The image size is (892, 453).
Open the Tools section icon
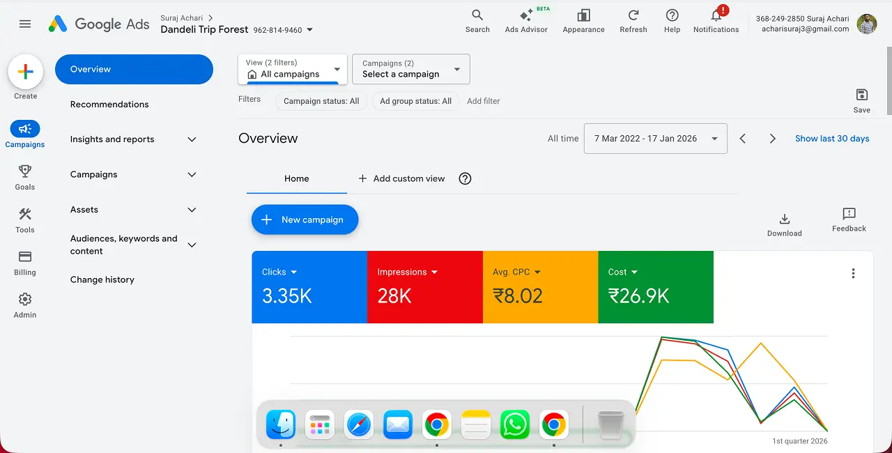[x=24, y=220]
